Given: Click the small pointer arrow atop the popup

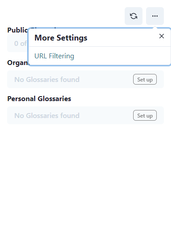Looking at the screenshot, I should click(155, 27).
